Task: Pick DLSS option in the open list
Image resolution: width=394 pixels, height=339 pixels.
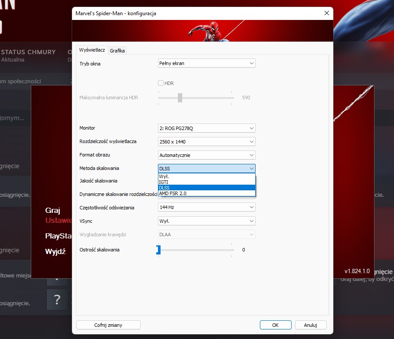Action: point(207,188)
